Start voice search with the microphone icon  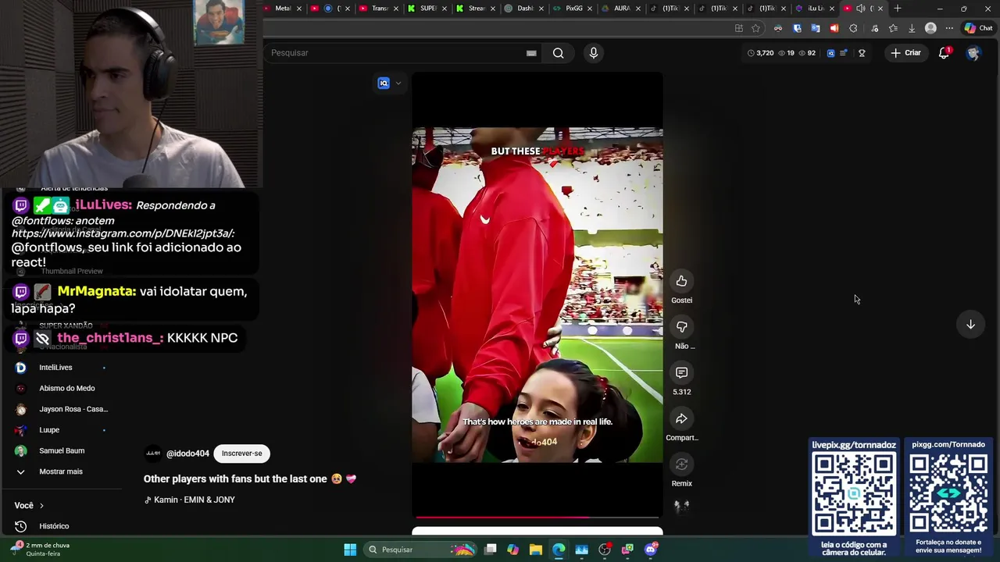(x=593, y=53)
